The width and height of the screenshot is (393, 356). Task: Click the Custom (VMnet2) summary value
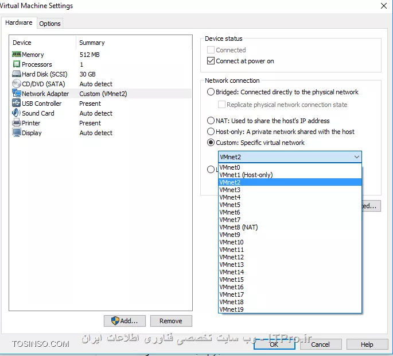(103, 94)
